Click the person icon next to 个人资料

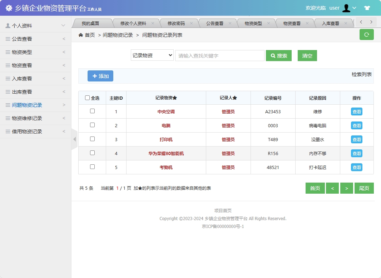8,25
